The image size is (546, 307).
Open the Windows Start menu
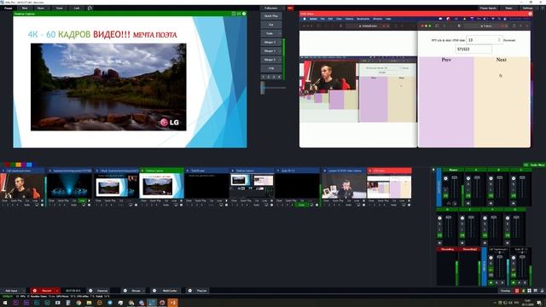(5, 303)
